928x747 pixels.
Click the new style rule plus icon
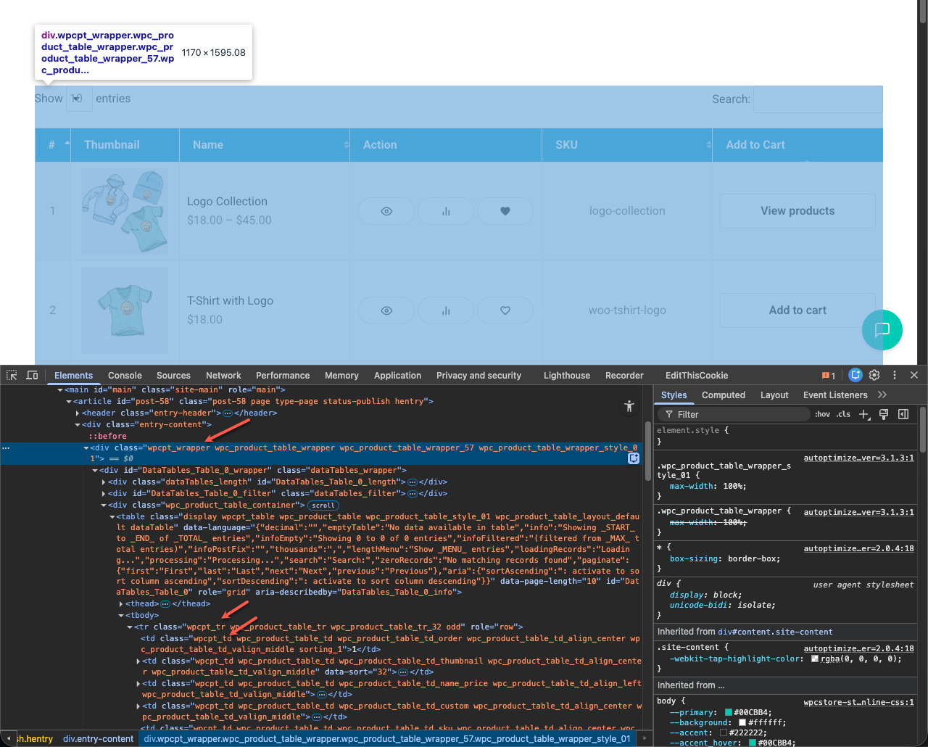[863, 414]
